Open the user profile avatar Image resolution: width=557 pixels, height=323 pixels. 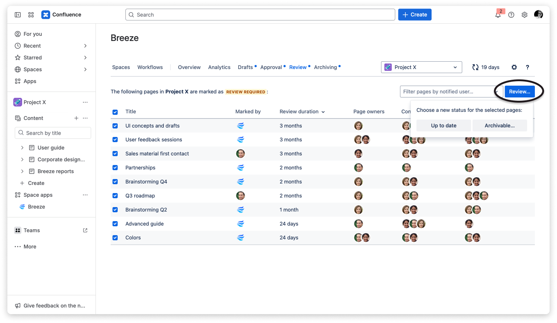coord(538,15)
